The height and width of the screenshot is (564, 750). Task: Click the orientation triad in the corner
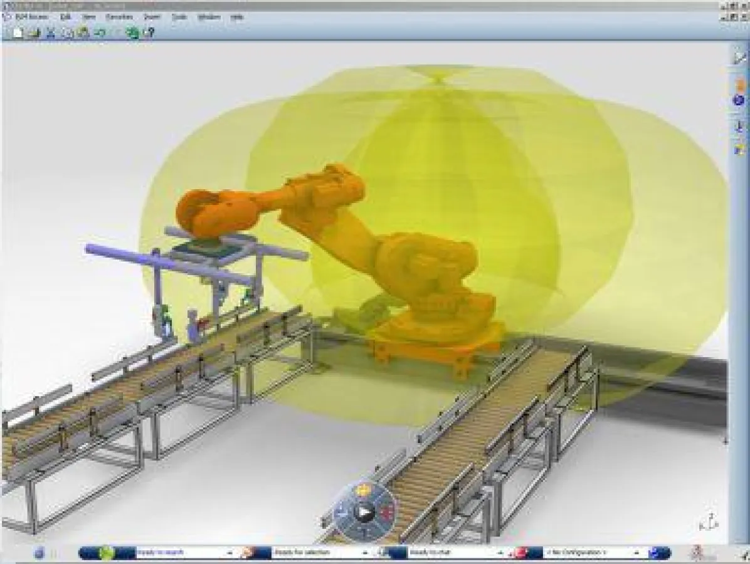tap(709, 520)
